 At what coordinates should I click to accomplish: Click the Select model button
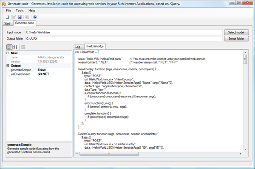pos(236,32)
